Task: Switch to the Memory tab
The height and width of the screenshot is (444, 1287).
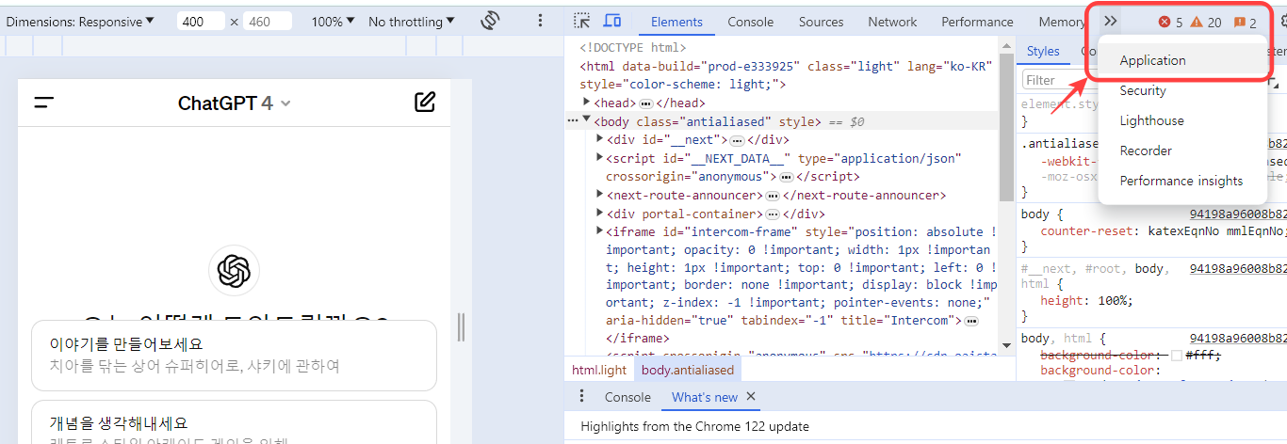Action: tap(1062, 22)
